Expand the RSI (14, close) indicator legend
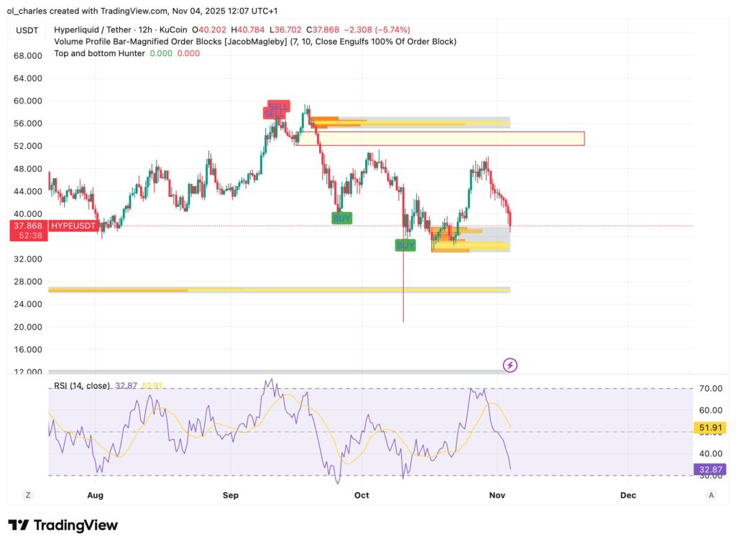Screen dimensions: 736x546 82,386
